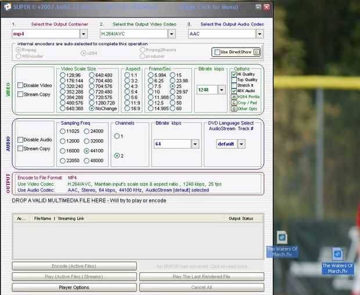Select the highlighted Waters Of March.flv desktop icon
360x295 pixels.
(x=337, y=261)
